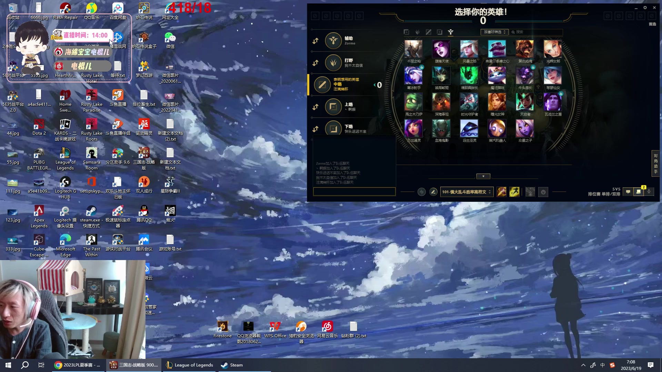The height and width of the screenshot is (372, 662).
Task: Click the champion search box
Action: coord(536,32)
